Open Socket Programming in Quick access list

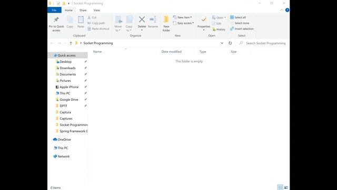(72, 125)
